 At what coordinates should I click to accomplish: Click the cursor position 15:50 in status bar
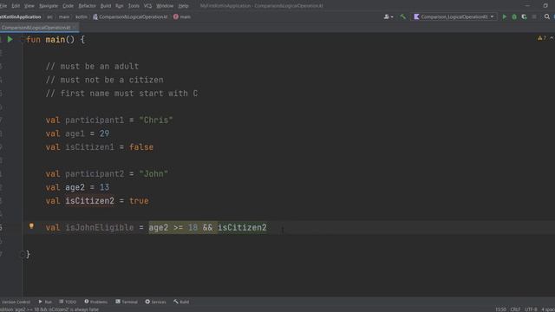pyautogui.click(x=500, y=309)
